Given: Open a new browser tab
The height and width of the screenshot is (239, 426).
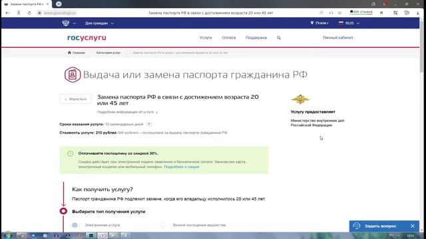Looking at the screenshot, I should tap(59, 4).
